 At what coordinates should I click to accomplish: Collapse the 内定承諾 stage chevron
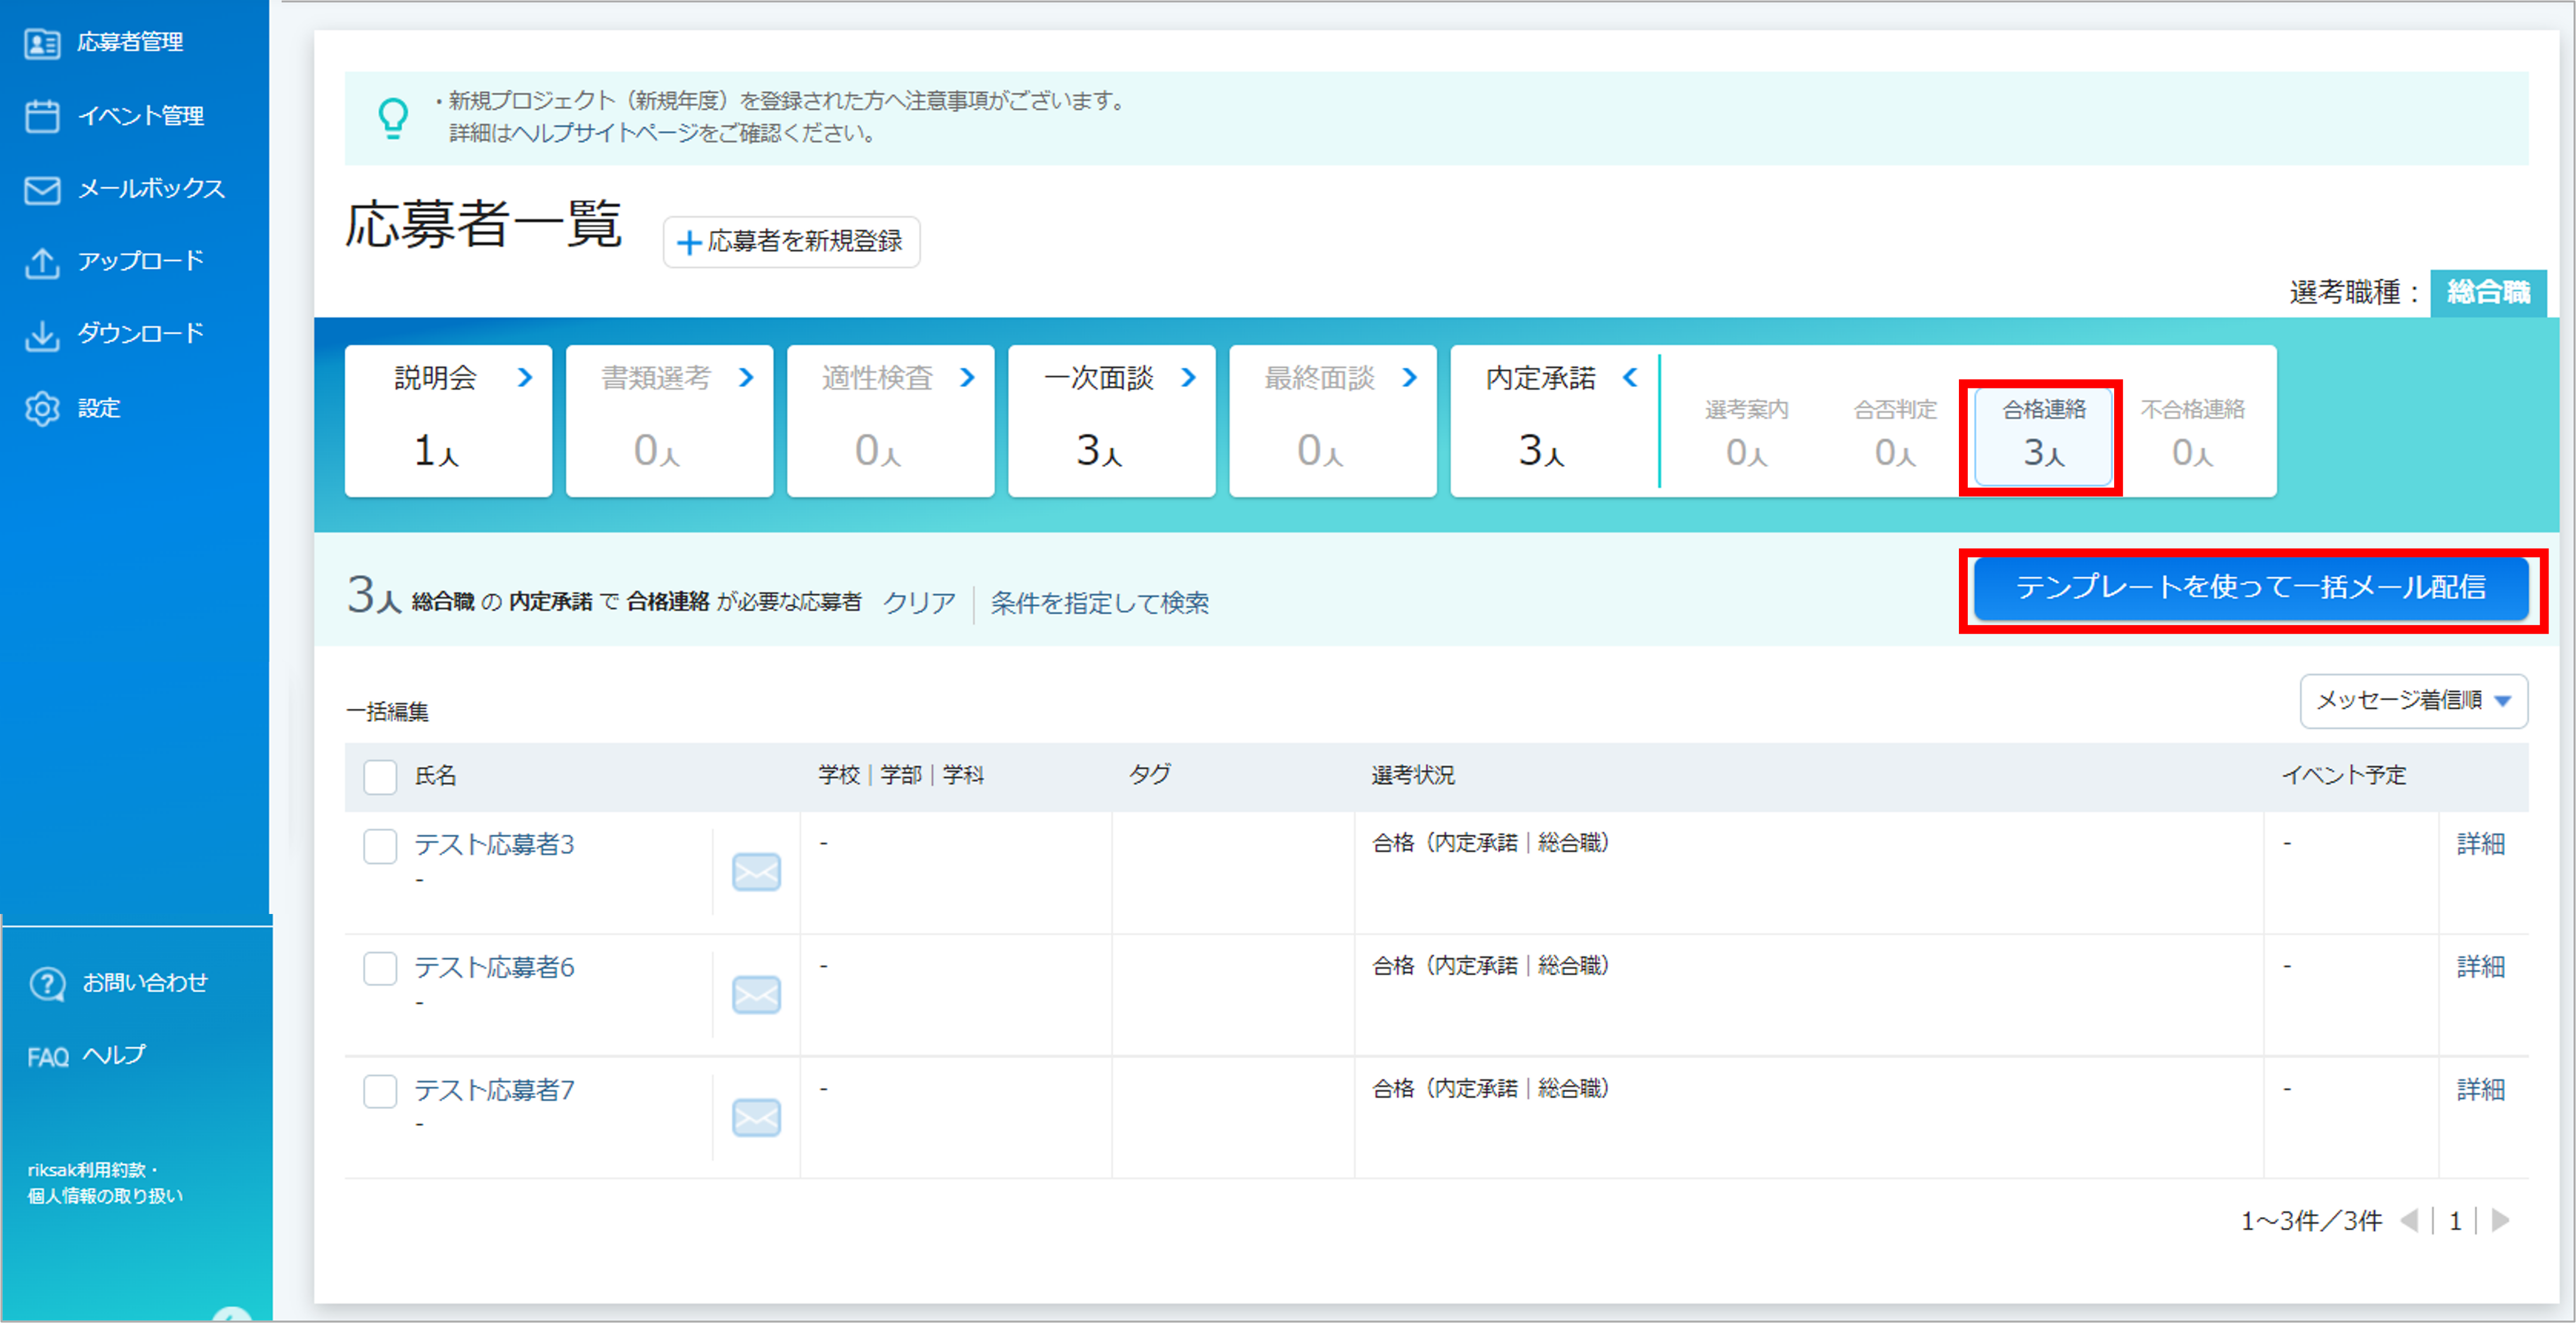click(x=1630, y=377)
